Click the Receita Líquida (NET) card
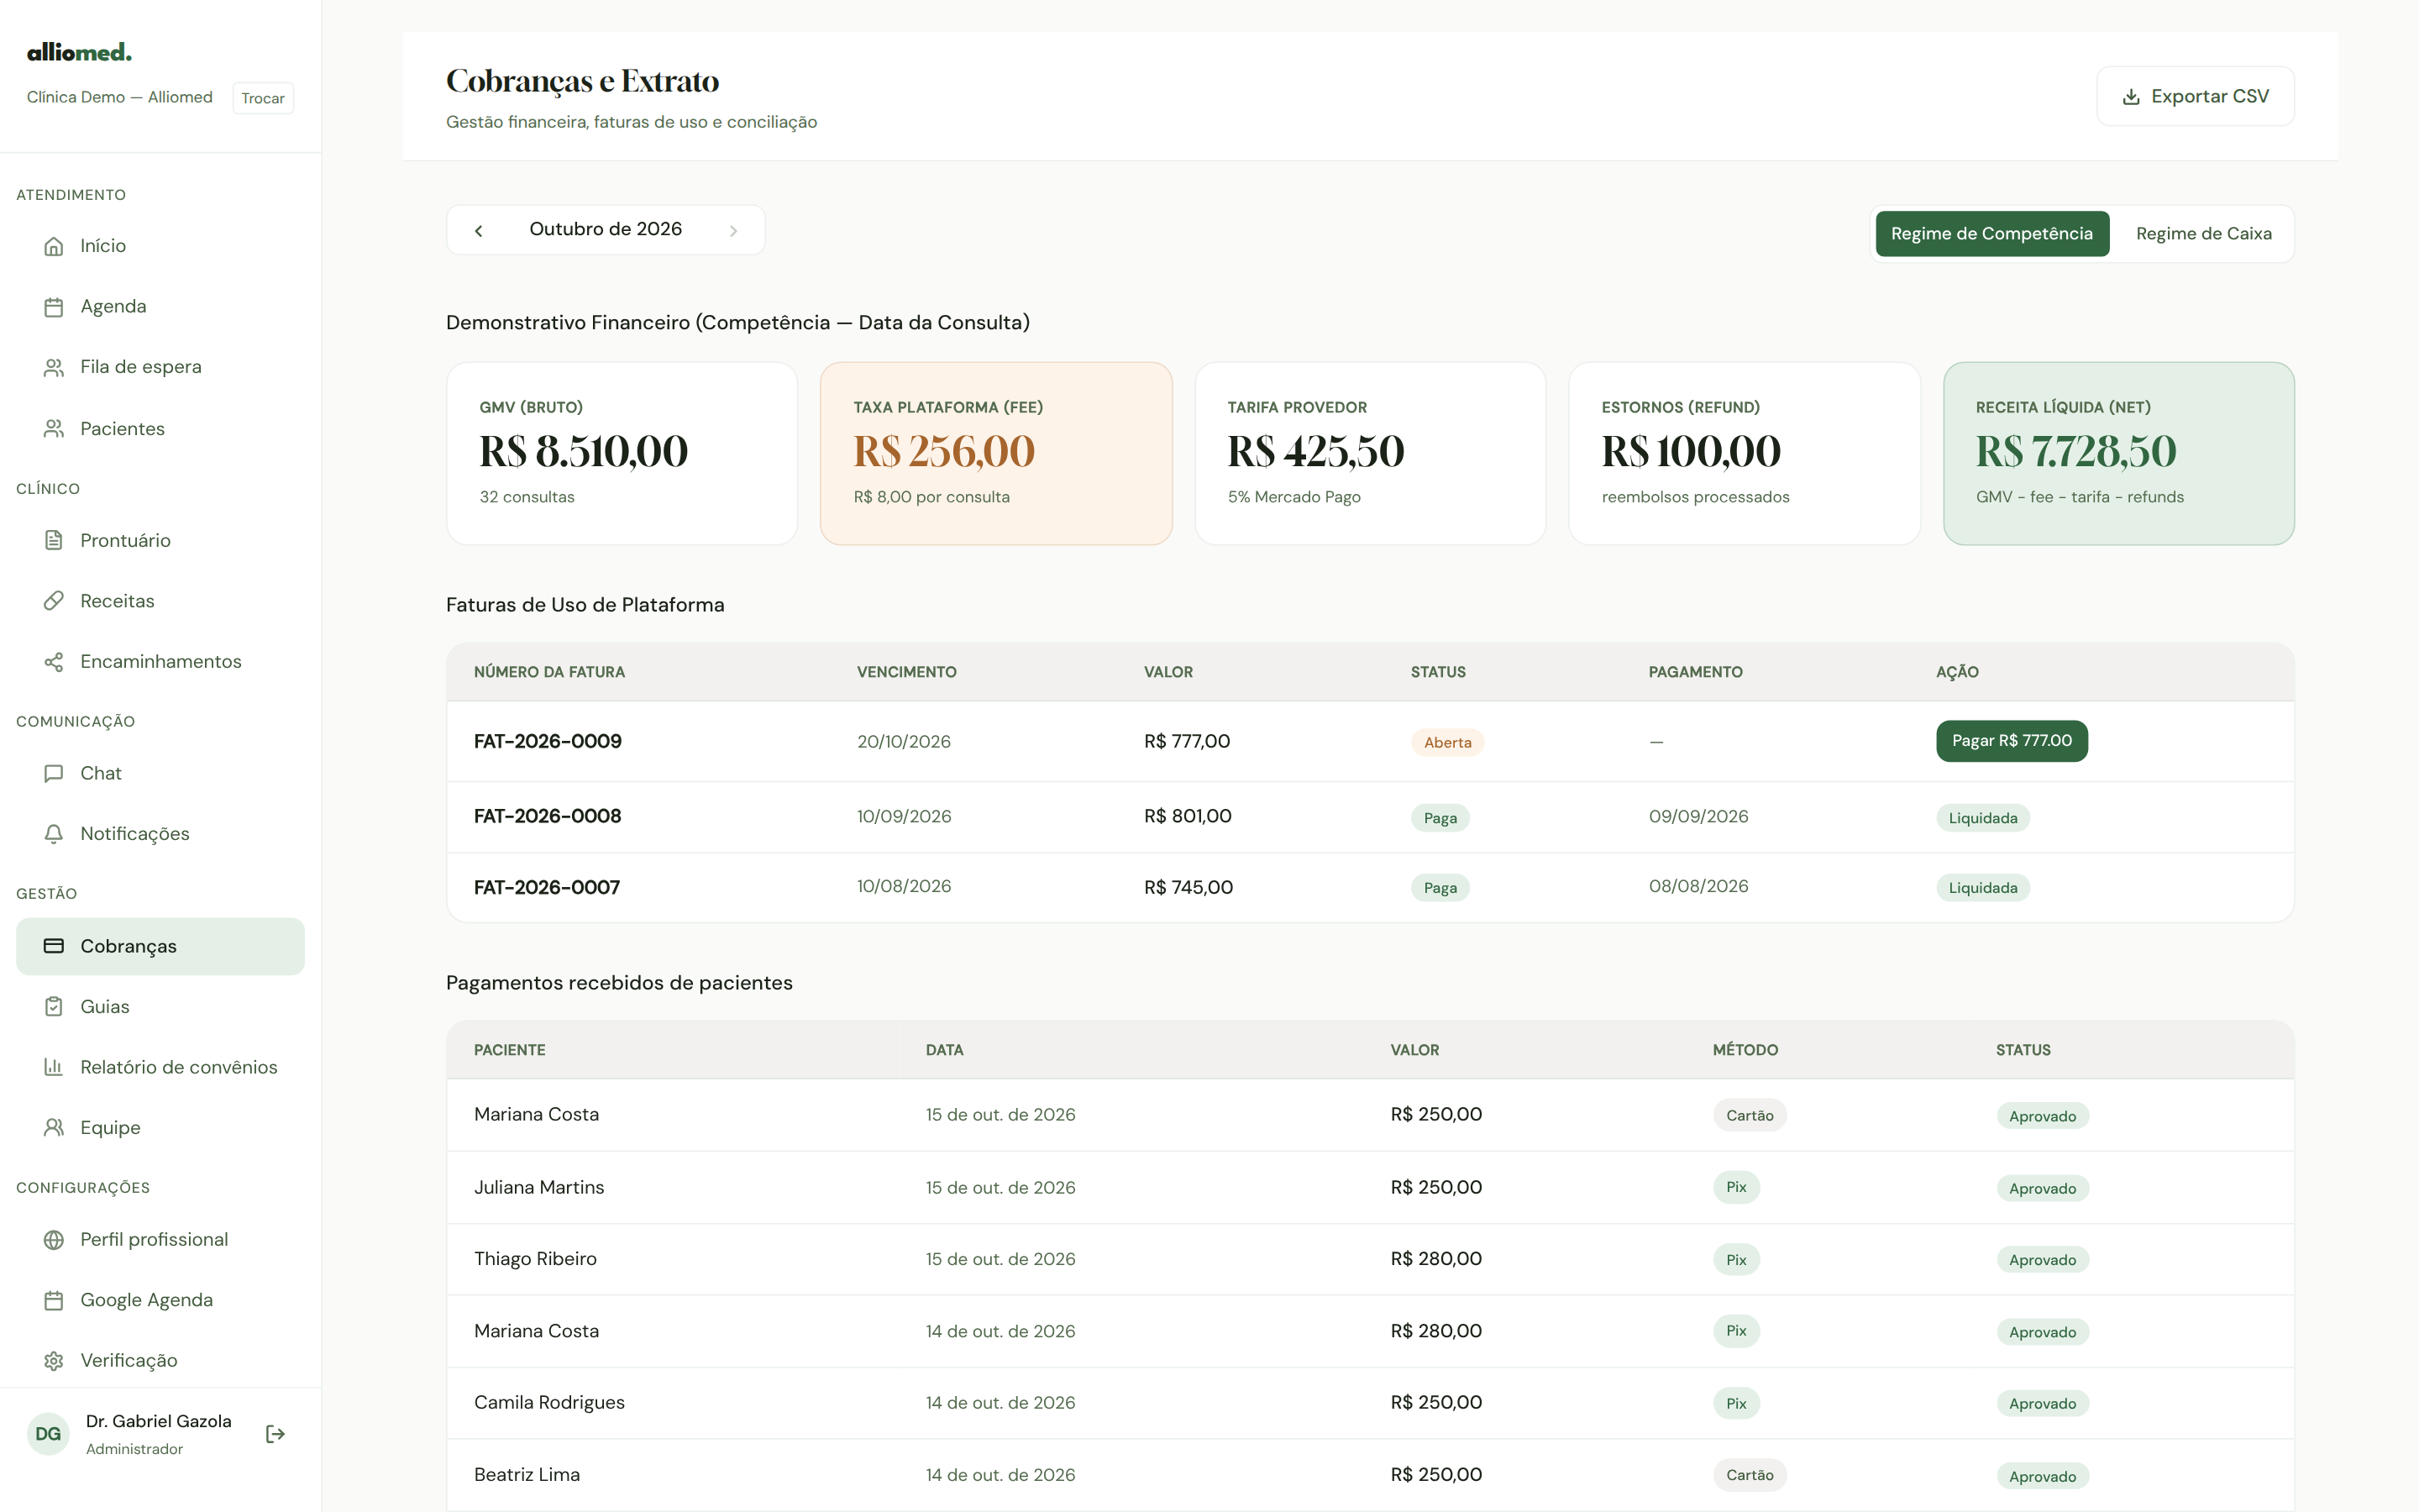 point(2118,453)
